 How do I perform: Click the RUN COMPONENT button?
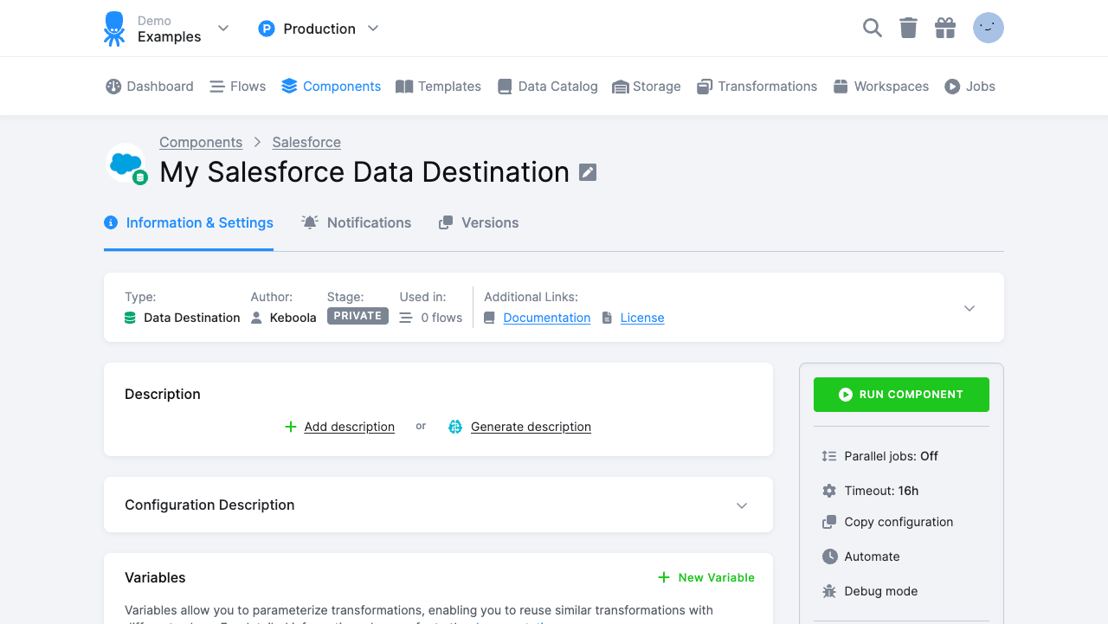(901, 394)
